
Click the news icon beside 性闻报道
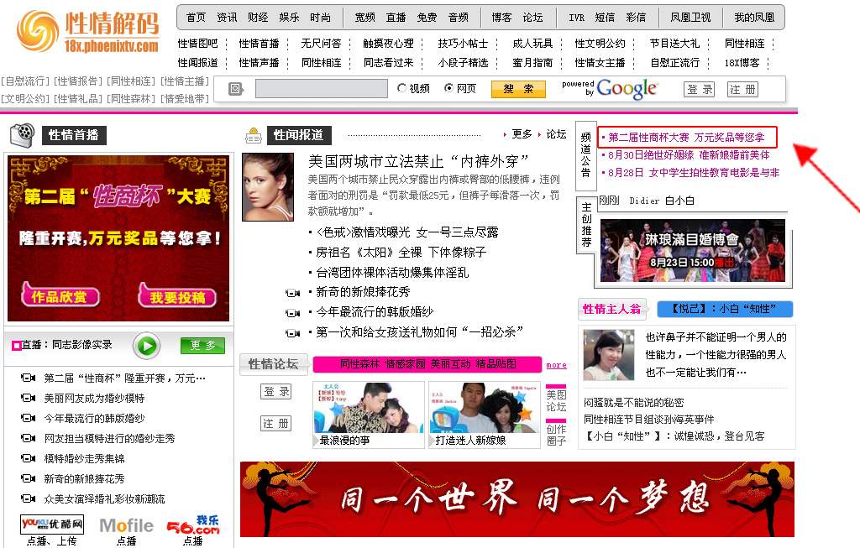tap(254, 135)
